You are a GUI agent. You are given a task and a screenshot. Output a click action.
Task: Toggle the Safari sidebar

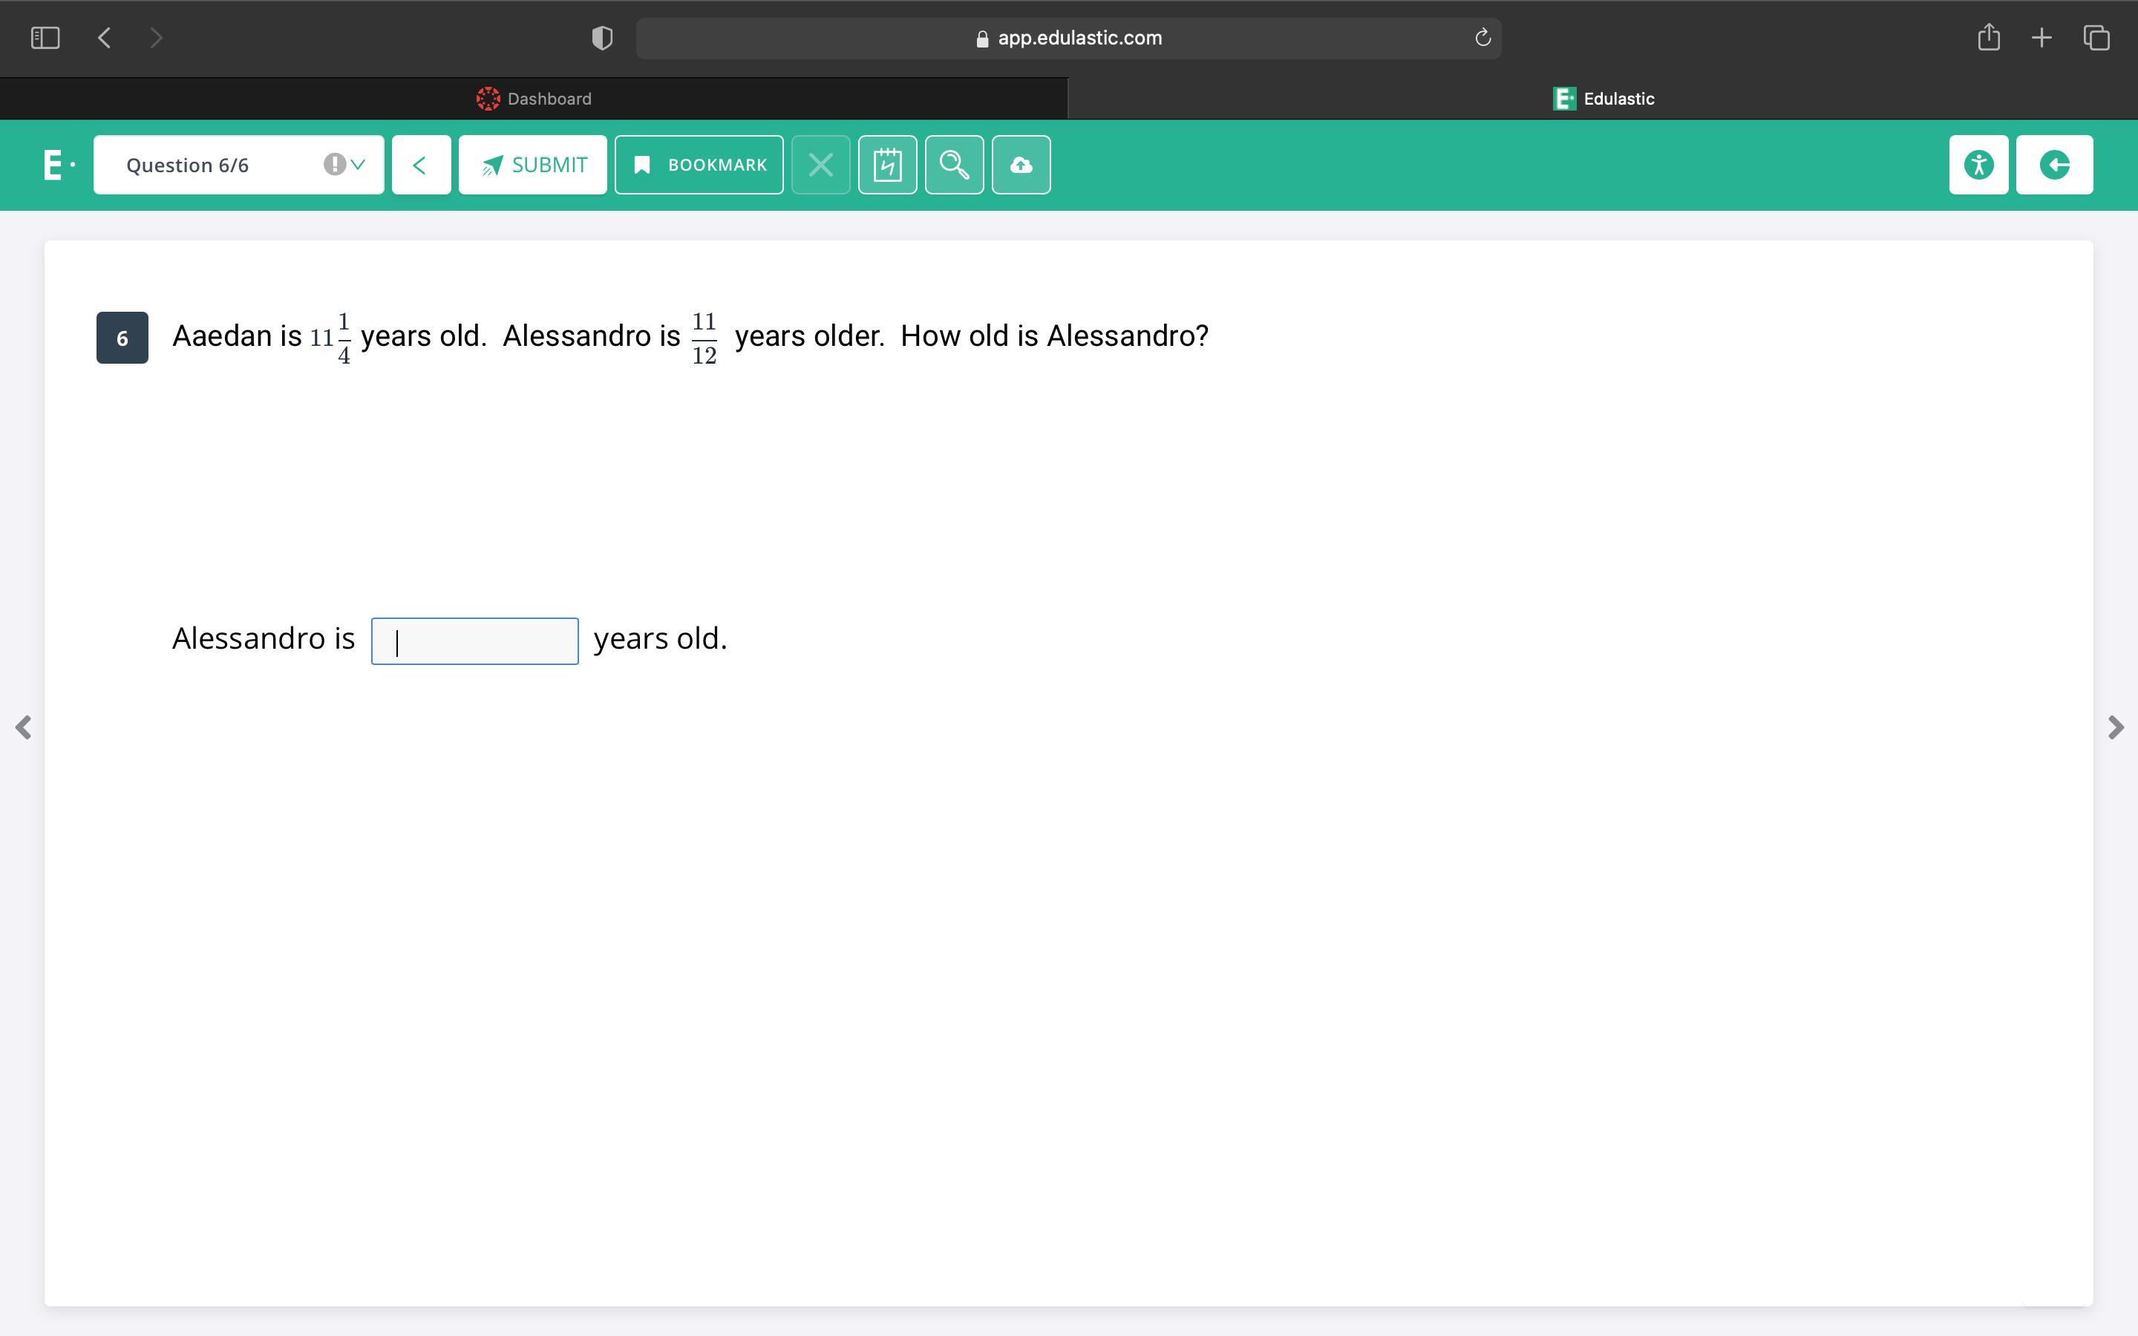(x=45, y=38)
